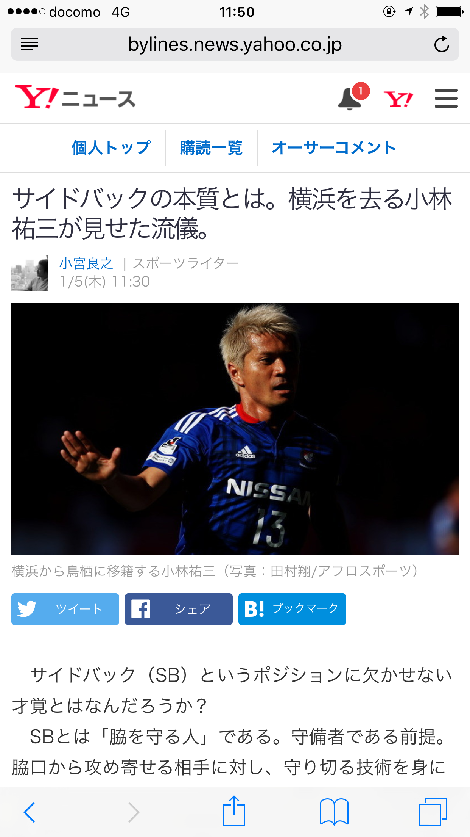This screenshot has width=470, height=837.
Task: Select the 個人トップ tab
Action: pos(111,147)
